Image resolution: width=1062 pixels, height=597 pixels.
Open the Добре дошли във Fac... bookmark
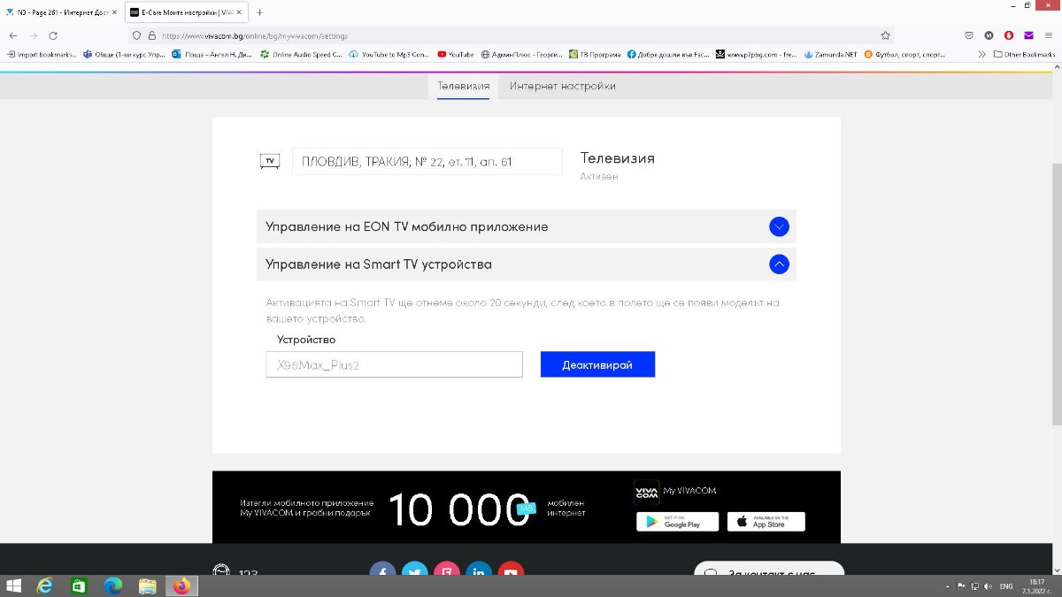pyautogui.click(x=669, y=54)
